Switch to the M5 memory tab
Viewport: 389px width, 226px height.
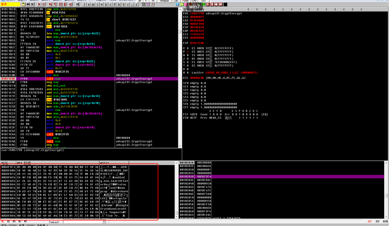click(x=25, y=222)
